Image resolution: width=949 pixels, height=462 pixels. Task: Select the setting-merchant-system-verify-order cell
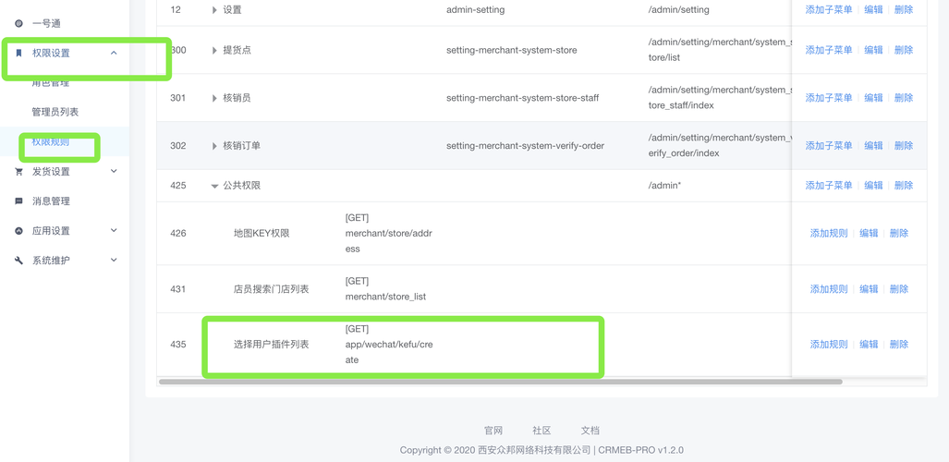pyautogui.click(x=525, y=145)
